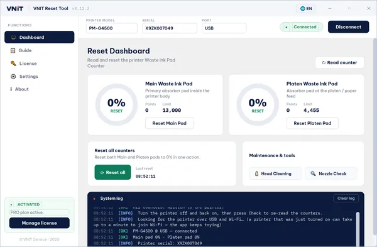Select the License key icon
Image resolution: width=377 pixels, height=247 pixels.
13,63
